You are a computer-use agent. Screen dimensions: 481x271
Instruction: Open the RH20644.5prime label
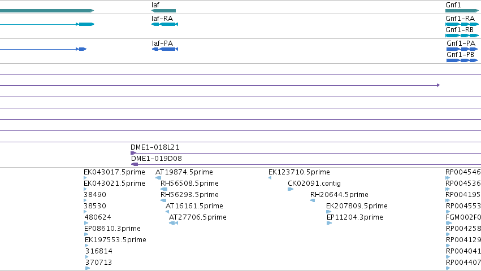coord(339,195)
